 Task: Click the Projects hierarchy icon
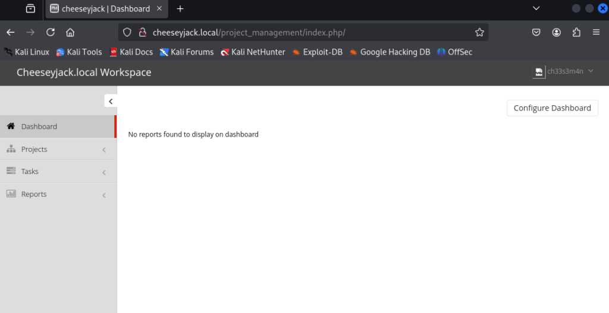[x=11, y=149]
